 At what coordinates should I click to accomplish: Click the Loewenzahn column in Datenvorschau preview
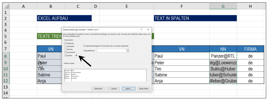coord(109,75)
